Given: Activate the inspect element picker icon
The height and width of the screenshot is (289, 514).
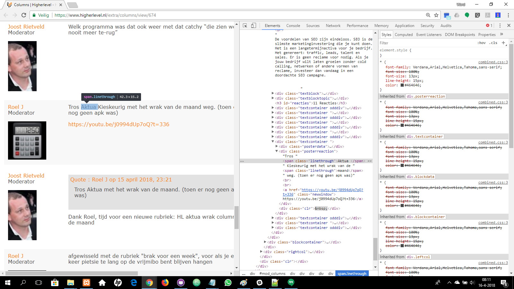Looking at the screenshot, I should 245,26.
